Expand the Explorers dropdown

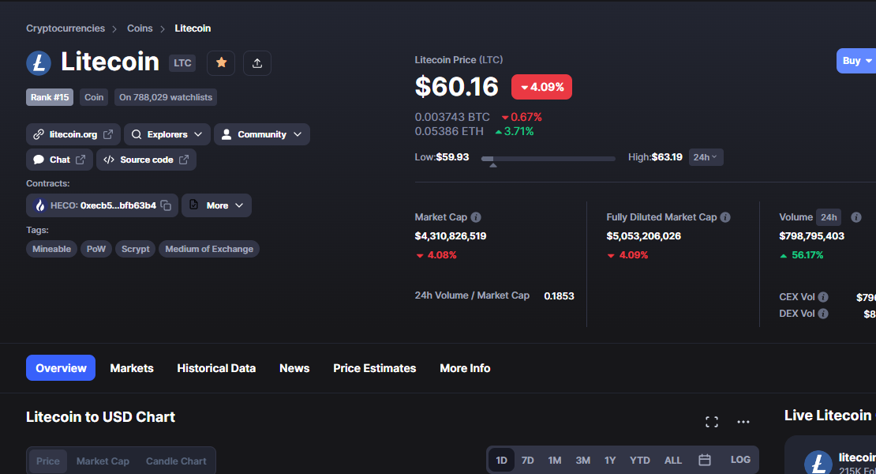tap(167, 134)
